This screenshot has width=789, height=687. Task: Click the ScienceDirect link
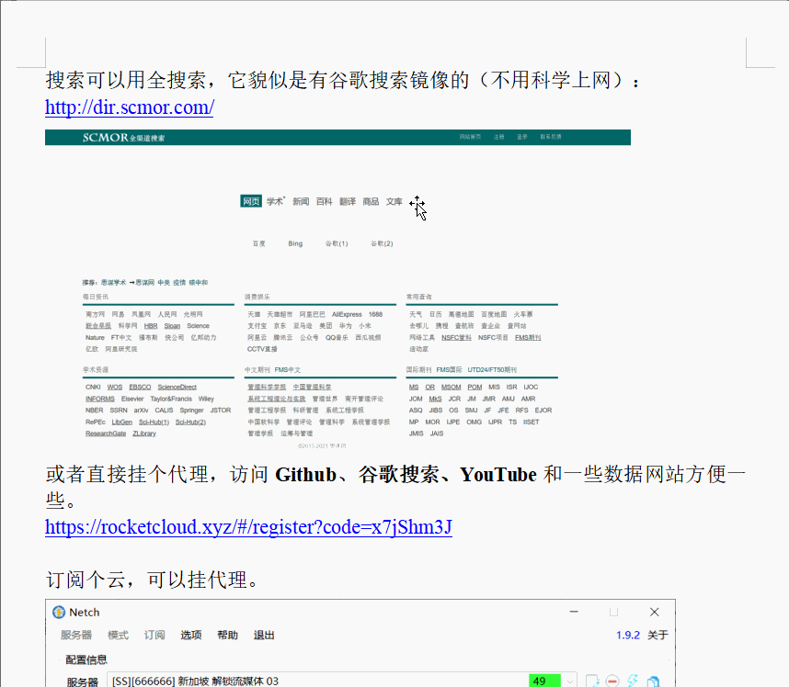(177, 387)
